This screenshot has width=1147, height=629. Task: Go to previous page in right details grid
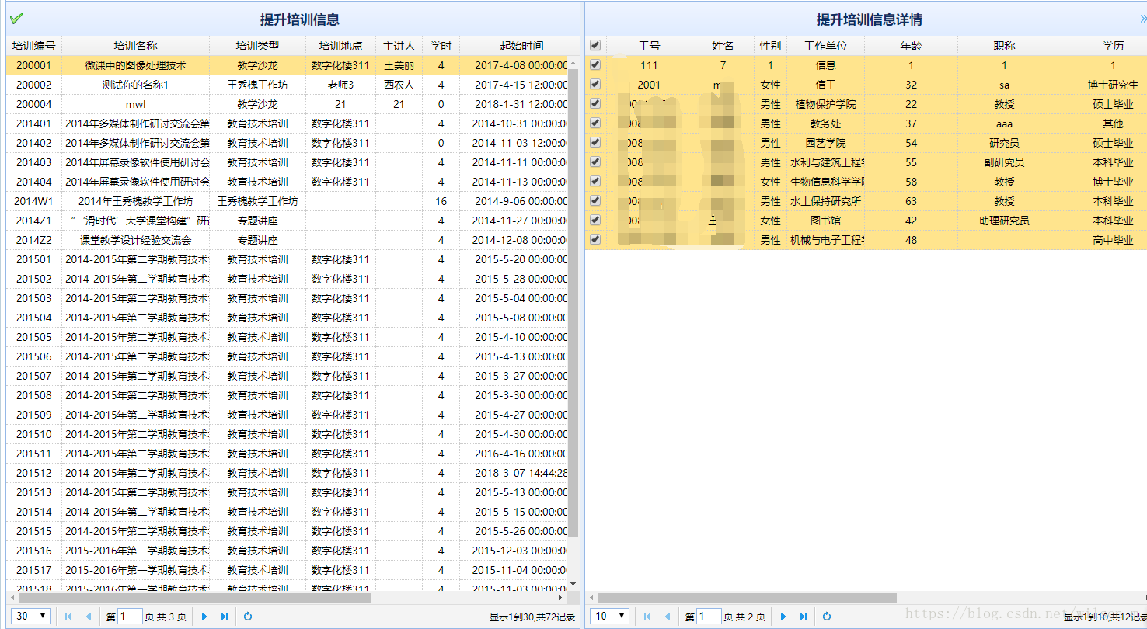tap(666, 616)
